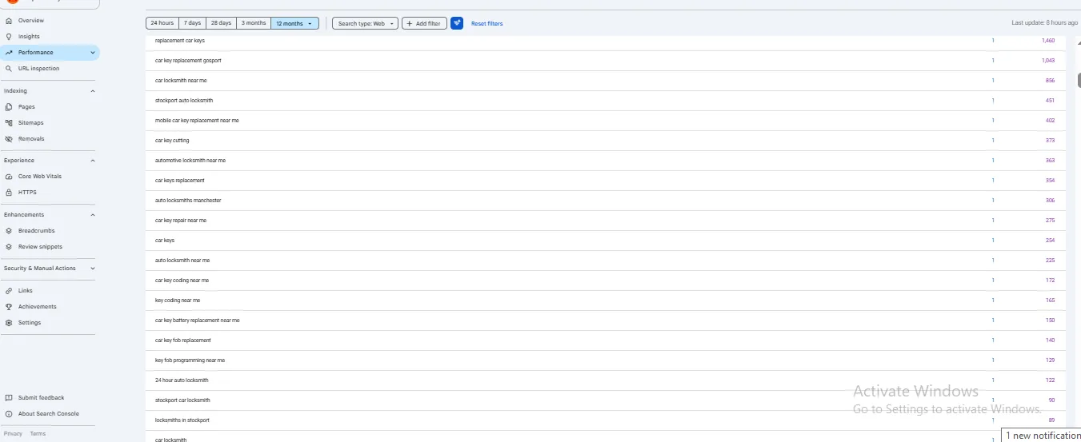Open the HTTPS lock icon
This screenshot has width=1081, height=442.
[9, 193]
